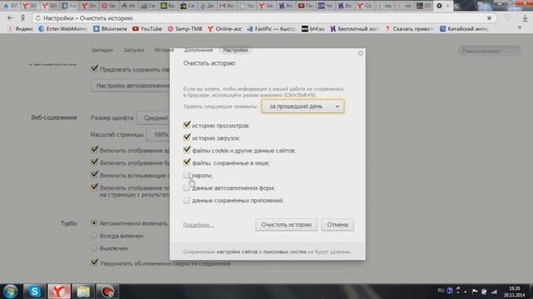The image size is (533, 299).
Task: Open the page zoom 100% dropdown
Action: (158, 135)
